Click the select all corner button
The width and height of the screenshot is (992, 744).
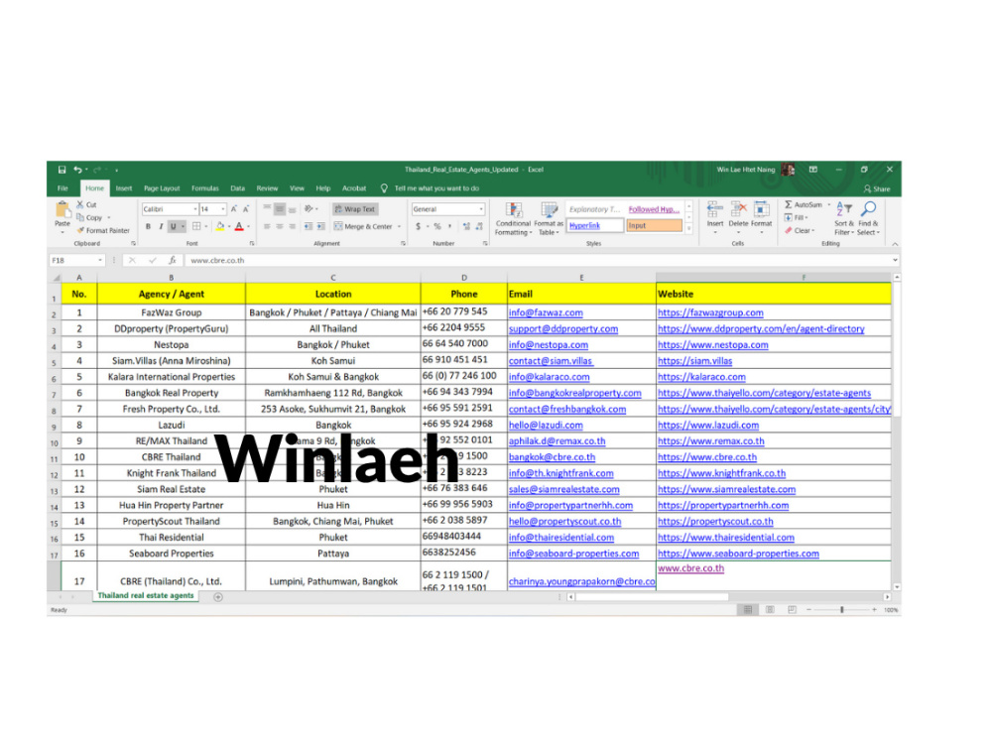[56, 278]
